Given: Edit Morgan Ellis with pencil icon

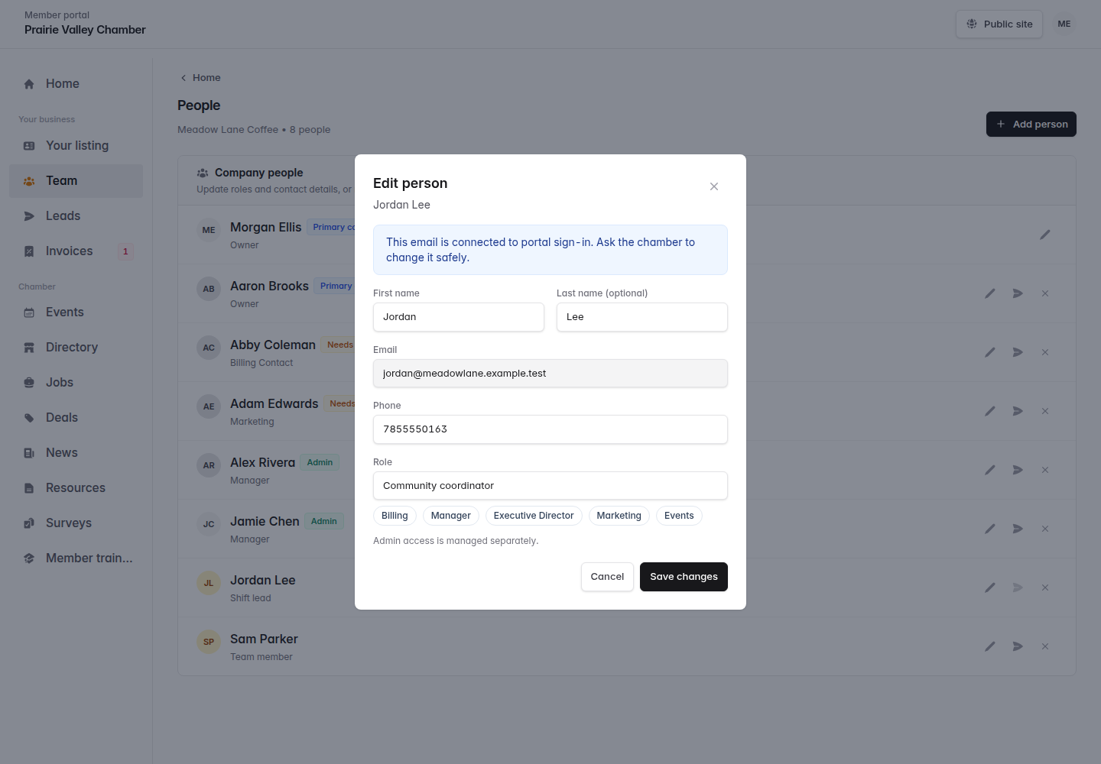Looking at the screenshot, I should coord(1045,235).
